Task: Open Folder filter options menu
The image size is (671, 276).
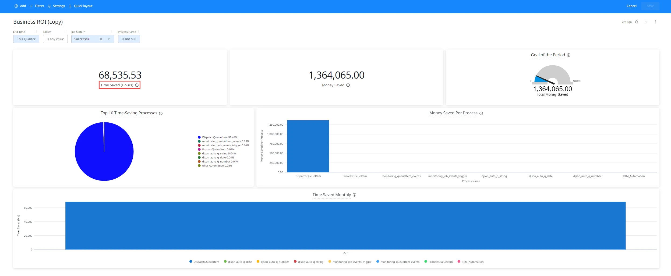Action: [x=65, y=32]
